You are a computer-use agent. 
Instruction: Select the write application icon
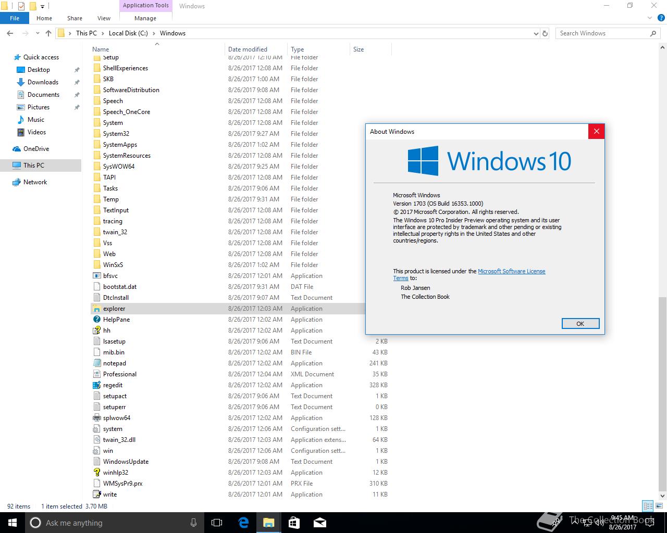click(x=96, y=494)
